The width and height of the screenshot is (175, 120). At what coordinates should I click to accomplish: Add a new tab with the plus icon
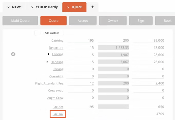pos(93,7)
